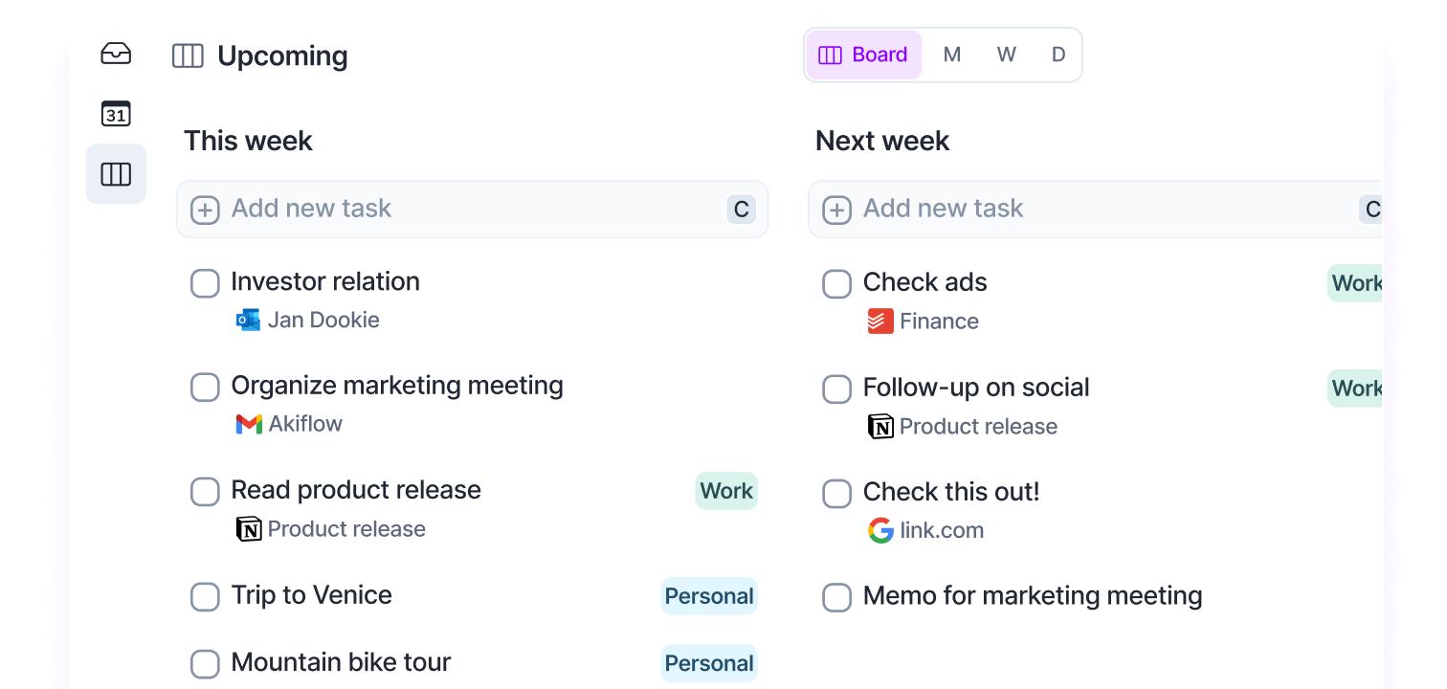Click the C shortcut badge in This week's task field
1447x689 pixels.
(x=741, y=210)
